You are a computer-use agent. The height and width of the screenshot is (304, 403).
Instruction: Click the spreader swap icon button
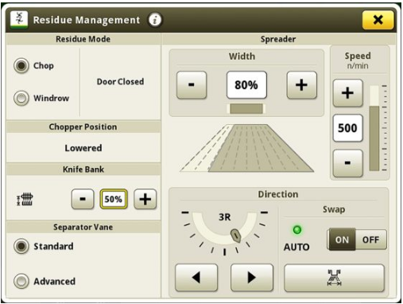pos(334,278)
